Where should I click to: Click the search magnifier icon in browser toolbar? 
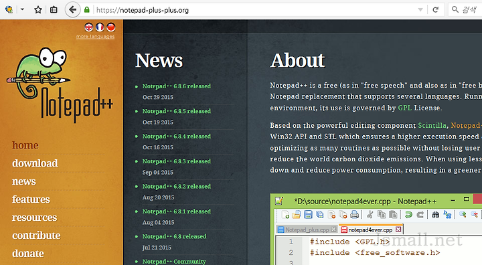coord(455,10)
